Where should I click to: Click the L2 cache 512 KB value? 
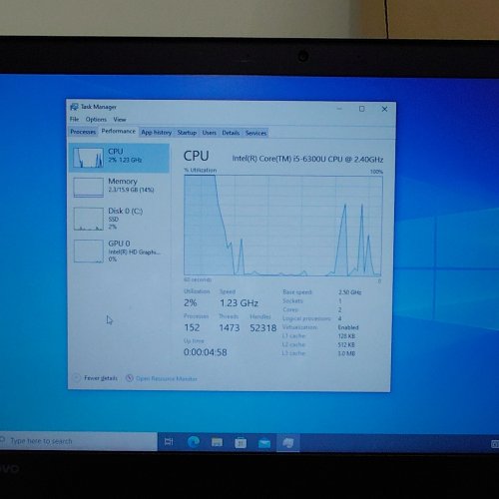(x=346, y=344)
